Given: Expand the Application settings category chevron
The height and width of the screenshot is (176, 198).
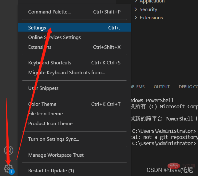Looking at the screenshot, I should click(x=136, y=1).
